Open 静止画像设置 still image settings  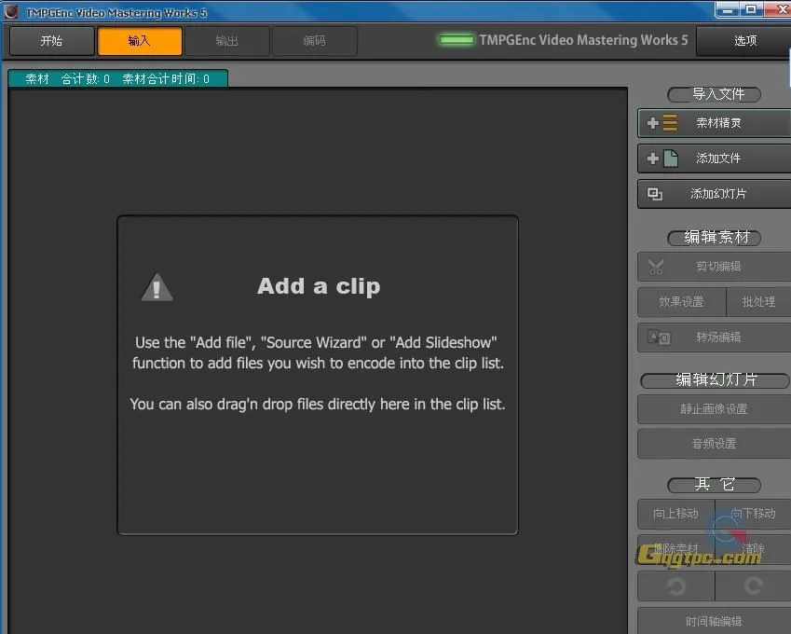714,408
